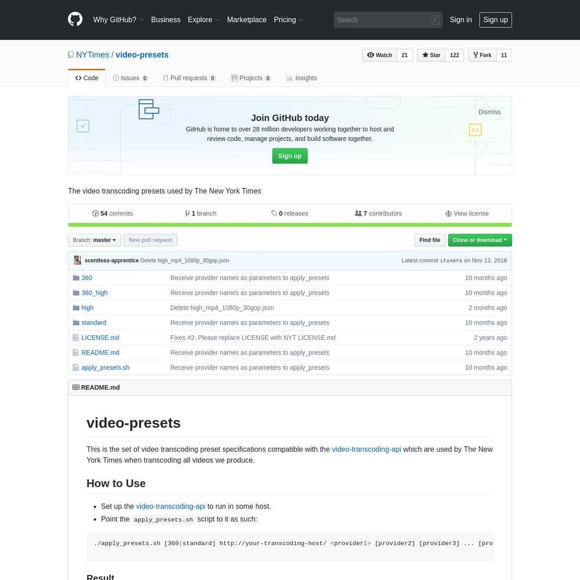
Task: Open the Insights tab
Action: click(x=302, y=78)
